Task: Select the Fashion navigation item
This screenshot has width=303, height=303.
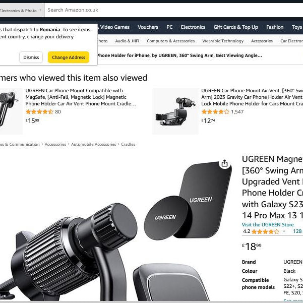Action: (275, 27)
